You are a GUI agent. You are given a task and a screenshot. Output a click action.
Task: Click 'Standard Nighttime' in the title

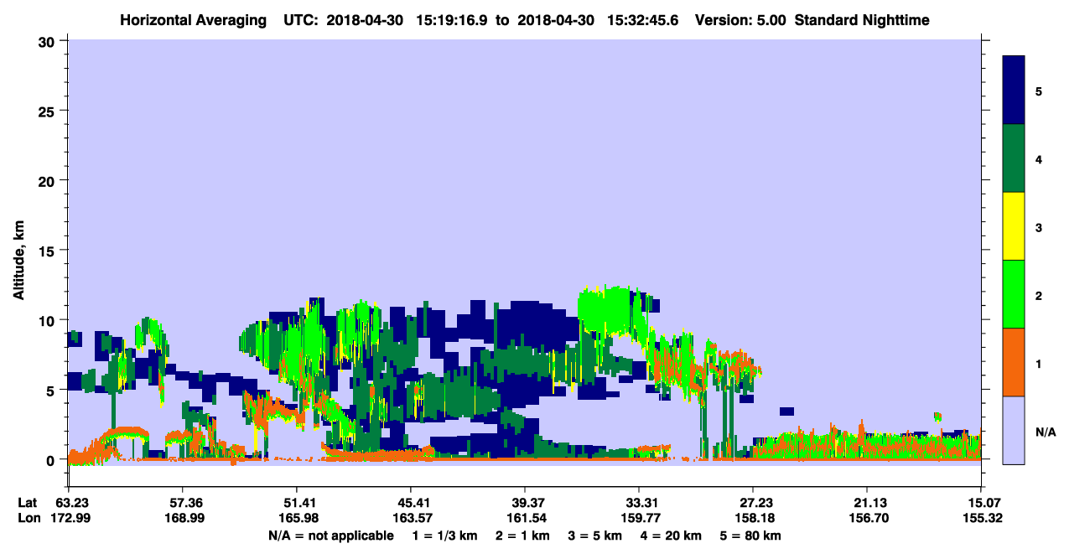click(862, 20)
